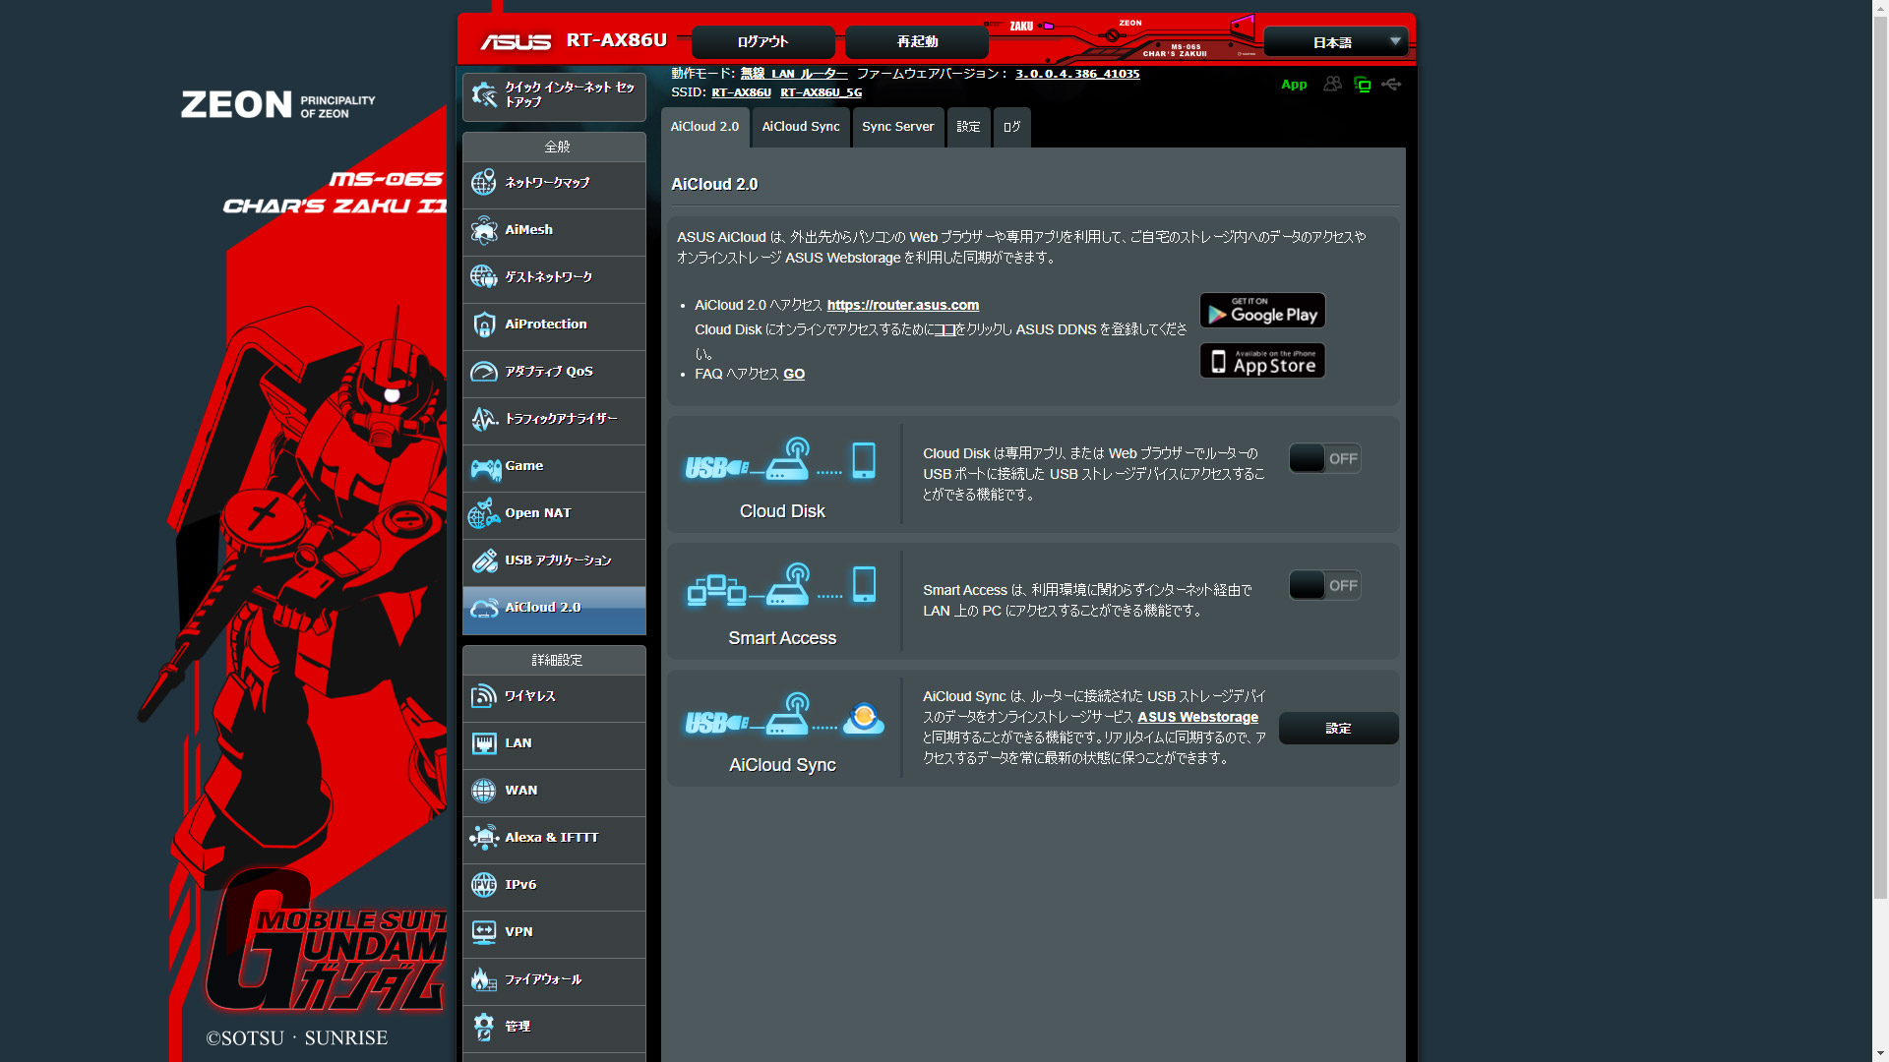Viewport: 1889px width, 1062px height.
Task: Open the アダプティブ QoS page
Action: click(x=553, y=372)
